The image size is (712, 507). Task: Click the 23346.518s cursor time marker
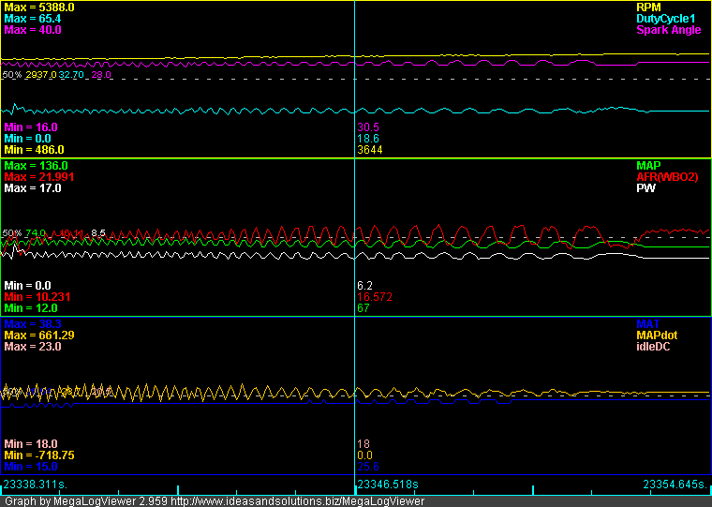[390, 485]
